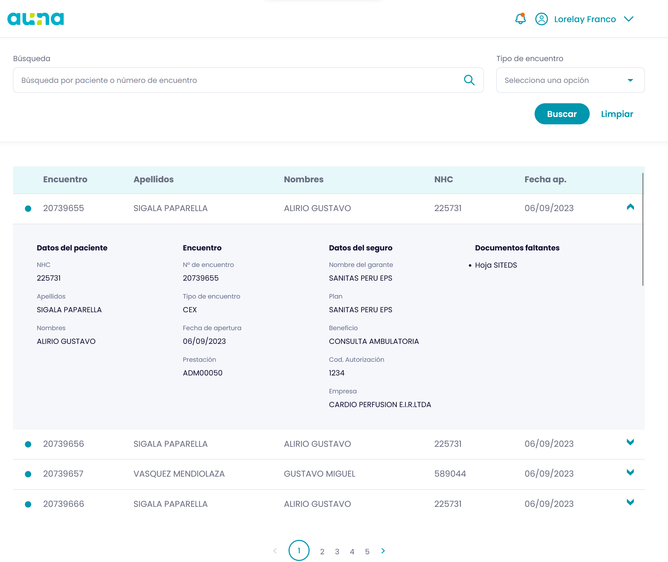Image resolution: width=668 pixels, height=562 pixels.
Task: Select page 4 in pagination
Action: point(352,551)
